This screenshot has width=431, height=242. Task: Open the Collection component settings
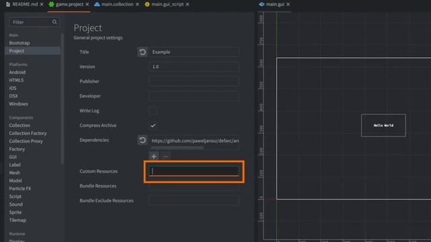point(20,126)
